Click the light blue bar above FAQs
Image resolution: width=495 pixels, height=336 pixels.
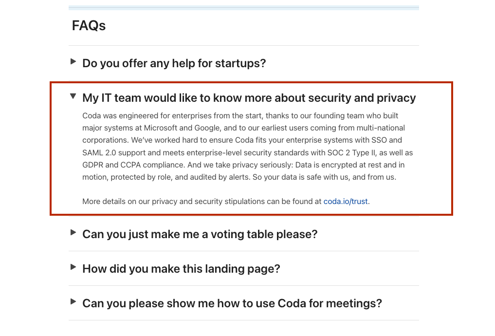tap(243, 8)
